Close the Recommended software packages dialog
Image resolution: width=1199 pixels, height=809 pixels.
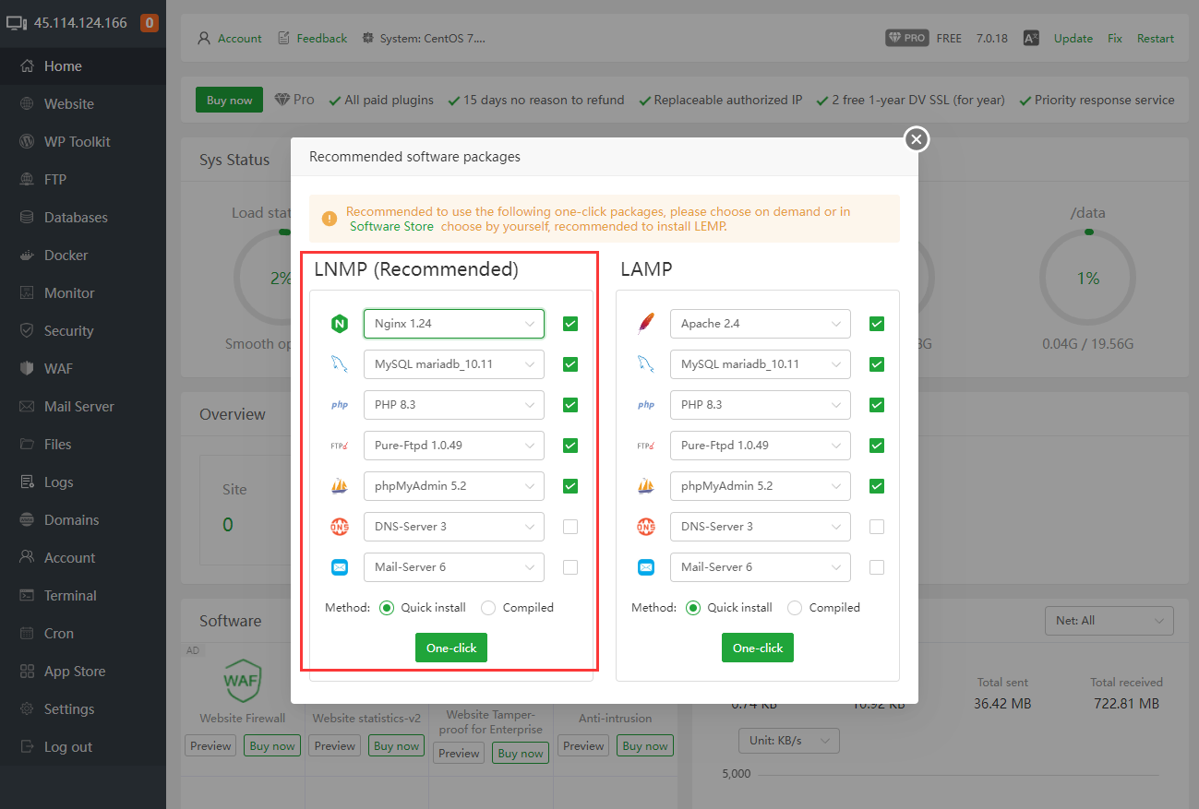click(x=916, y=139)
